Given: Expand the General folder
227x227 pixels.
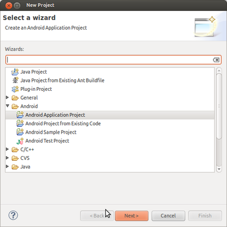Looking at the screenshot, I should [x=7, y=98].
